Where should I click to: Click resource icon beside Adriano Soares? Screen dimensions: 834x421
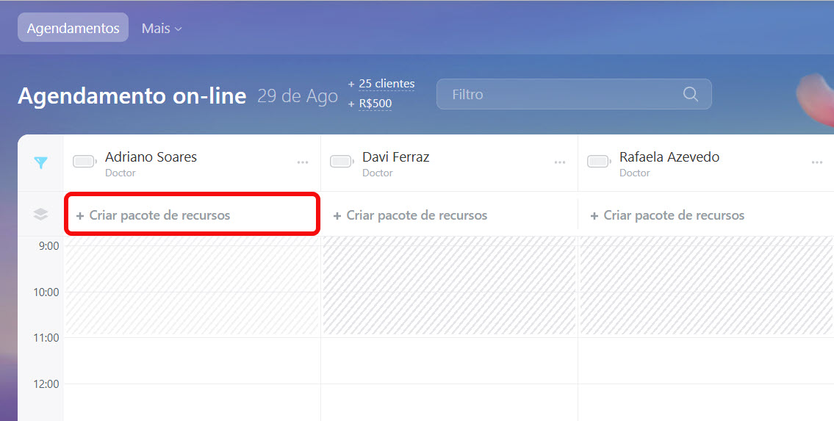(85, 162)
